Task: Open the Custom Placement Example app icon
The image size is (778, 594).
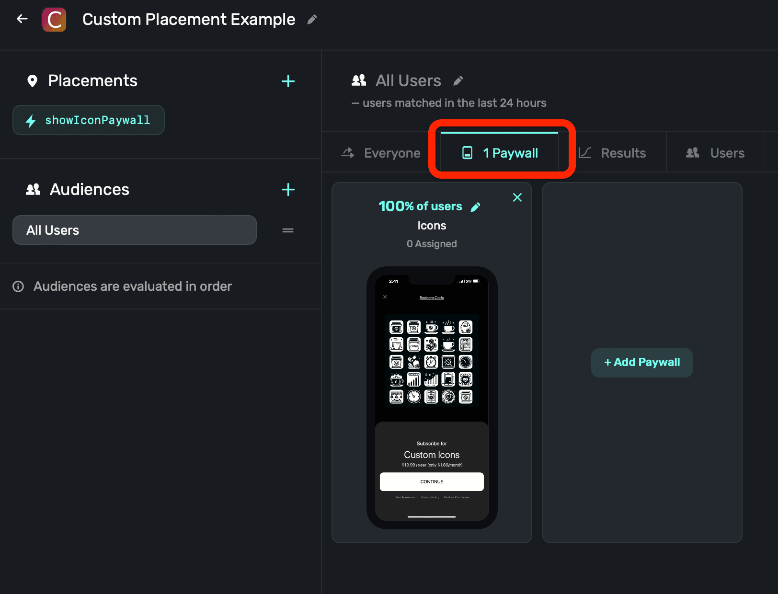Action: coord(54,20)
